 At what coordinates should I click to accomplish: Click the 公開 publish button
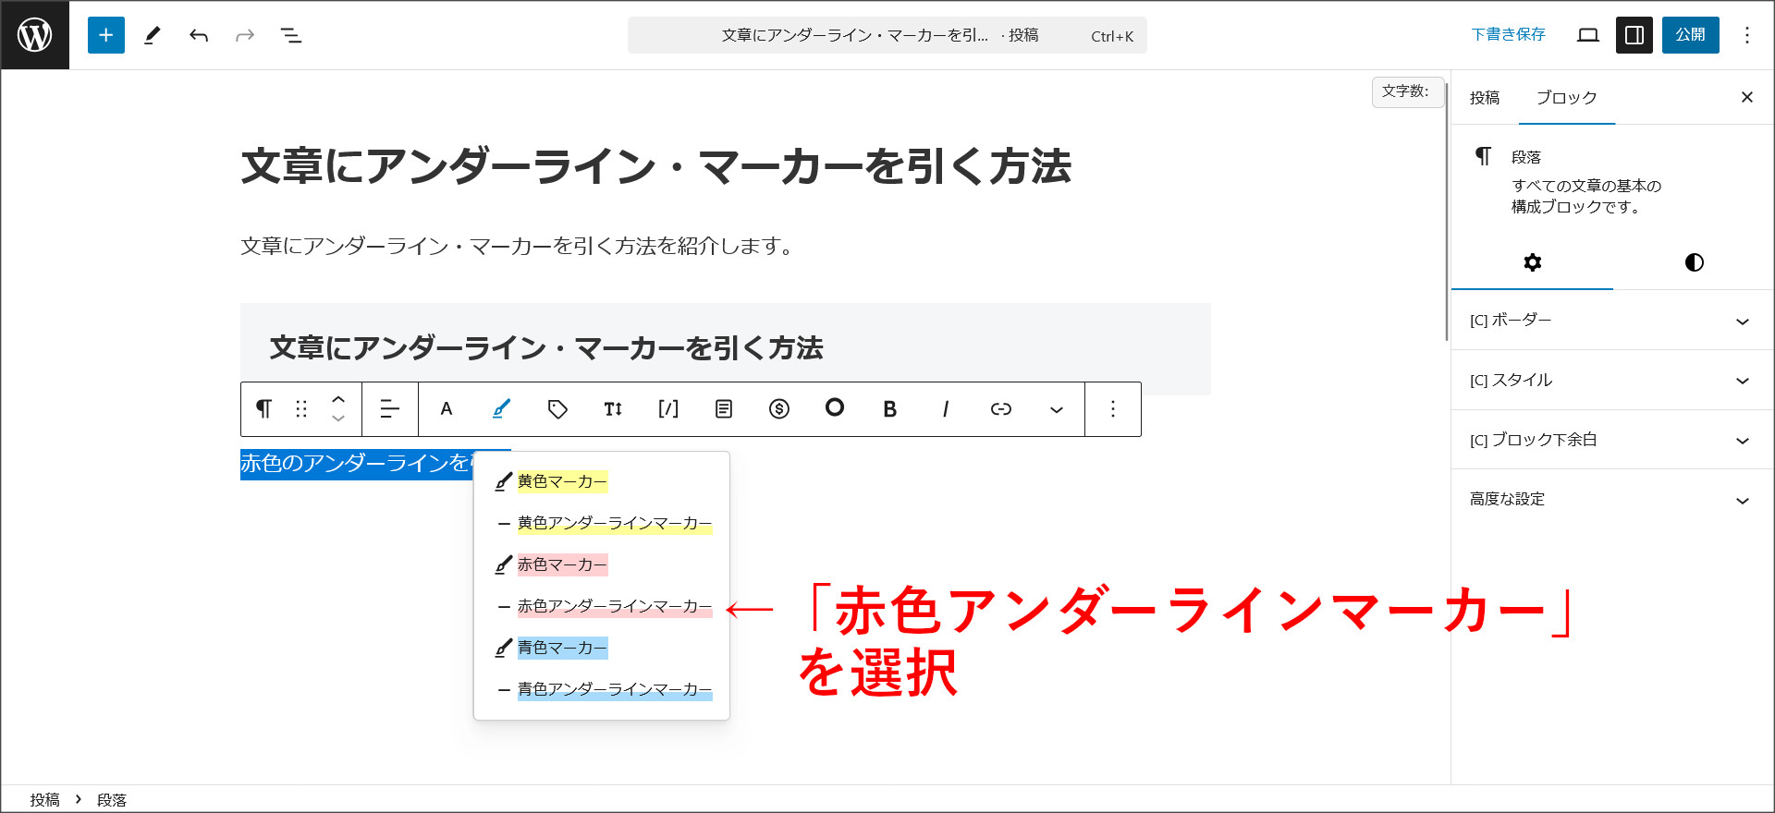[1690, 35]
